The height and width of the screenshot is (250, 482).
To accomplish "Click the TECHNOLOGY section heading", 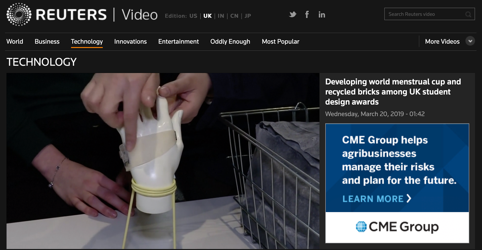I will (41, 62).
